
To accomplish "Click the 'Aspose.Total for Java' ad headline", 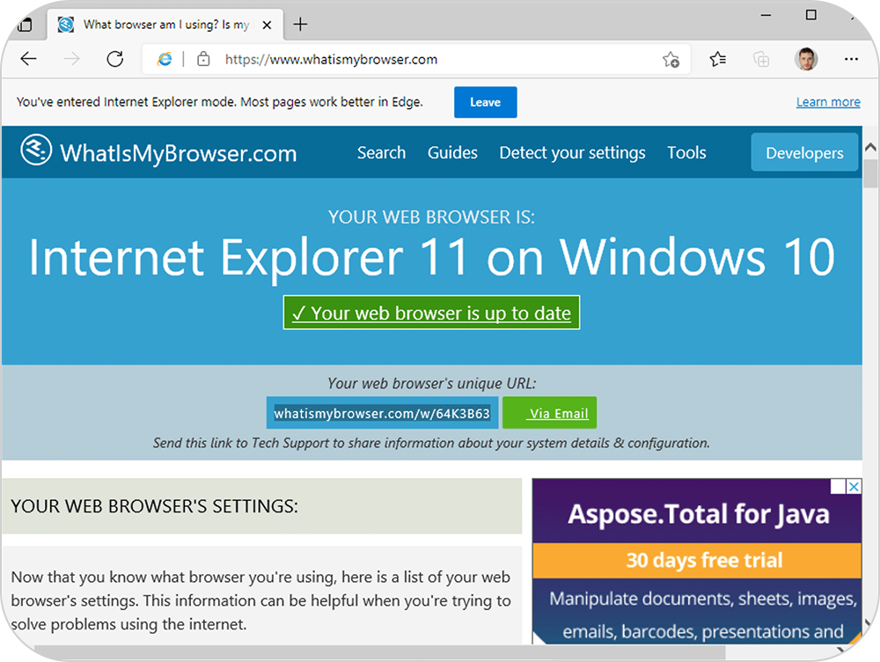I will (x=698, y=514).
